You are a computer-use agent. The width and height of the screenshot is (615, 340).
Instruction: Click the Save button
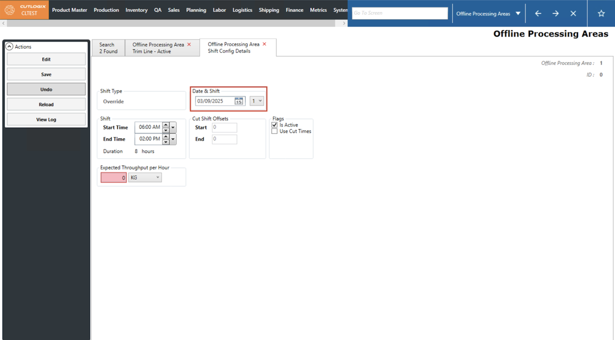point(46,74)
